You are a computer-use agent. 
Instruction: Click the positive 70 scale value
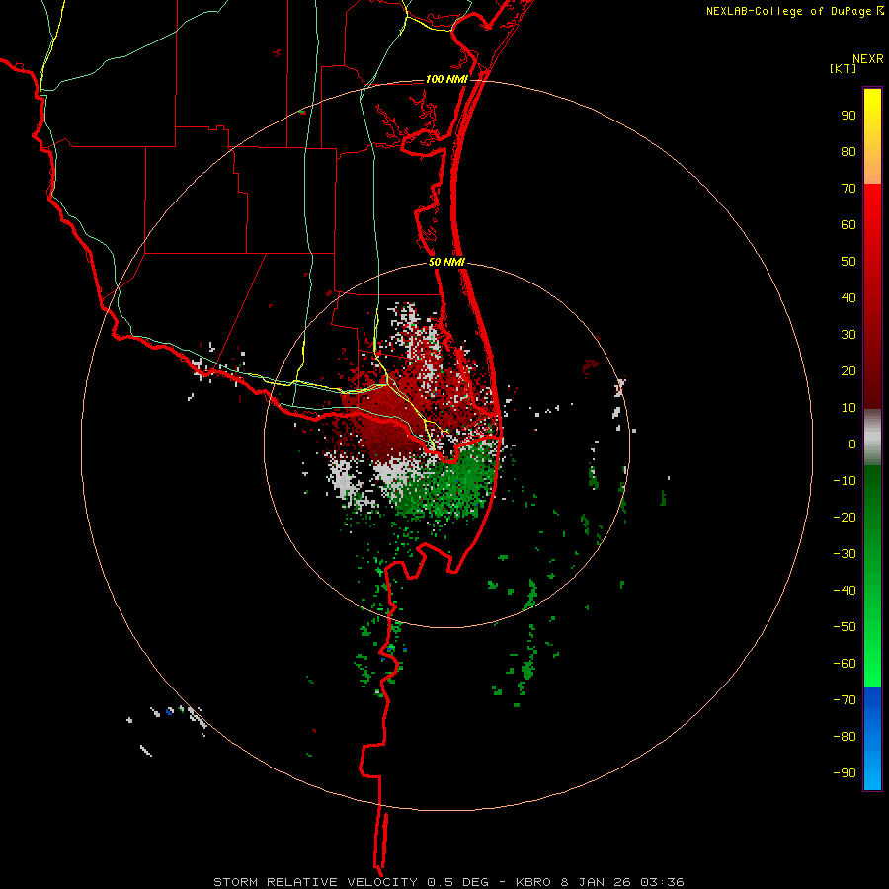click(x=849, y=189)
